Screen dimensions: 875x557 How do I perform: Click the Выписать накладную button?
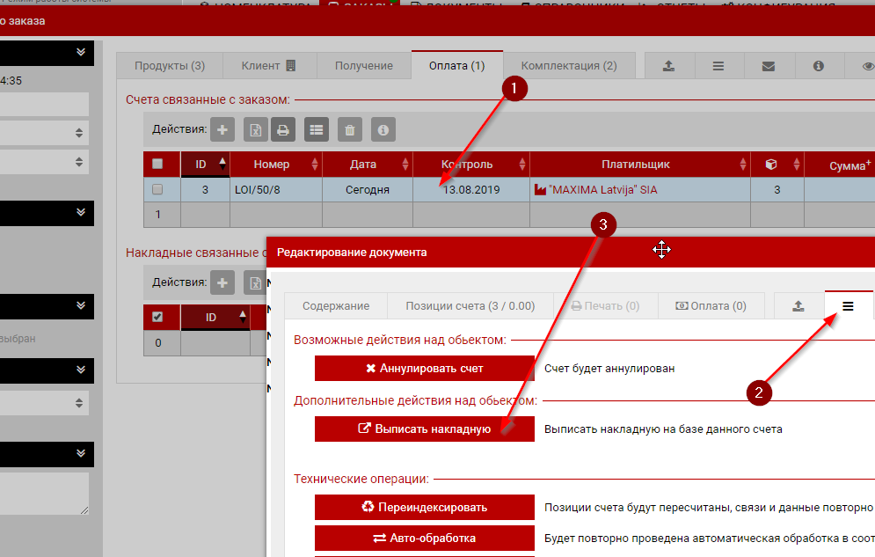(x=425, y=429)
